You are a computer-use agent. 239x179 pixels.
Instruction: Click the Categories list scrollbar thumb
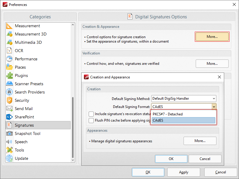pyautogui.click(x=73, y=128)
